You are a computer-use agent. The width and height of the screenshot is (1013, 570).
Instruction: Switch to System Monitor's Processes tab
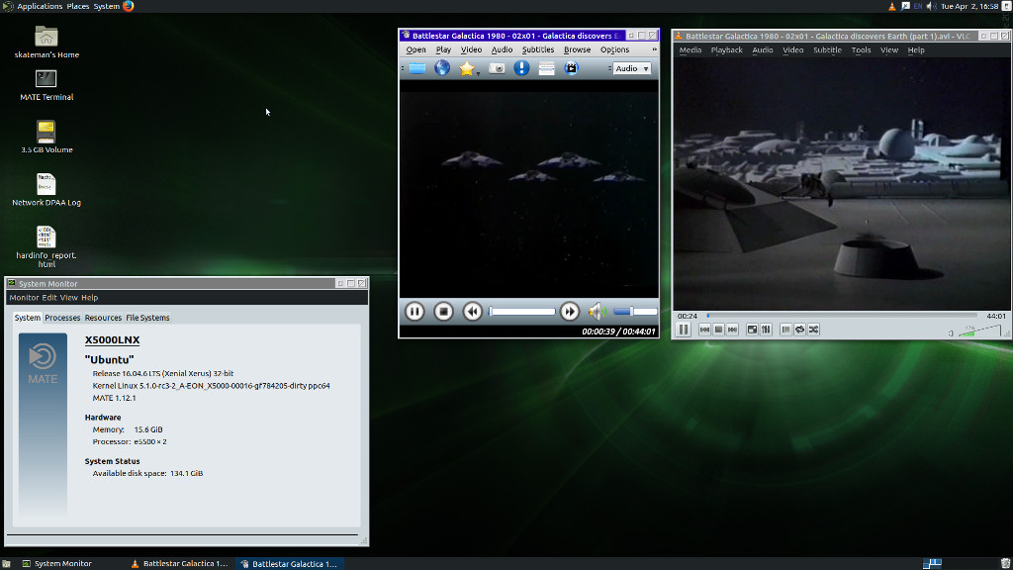[x=62, y=318]
